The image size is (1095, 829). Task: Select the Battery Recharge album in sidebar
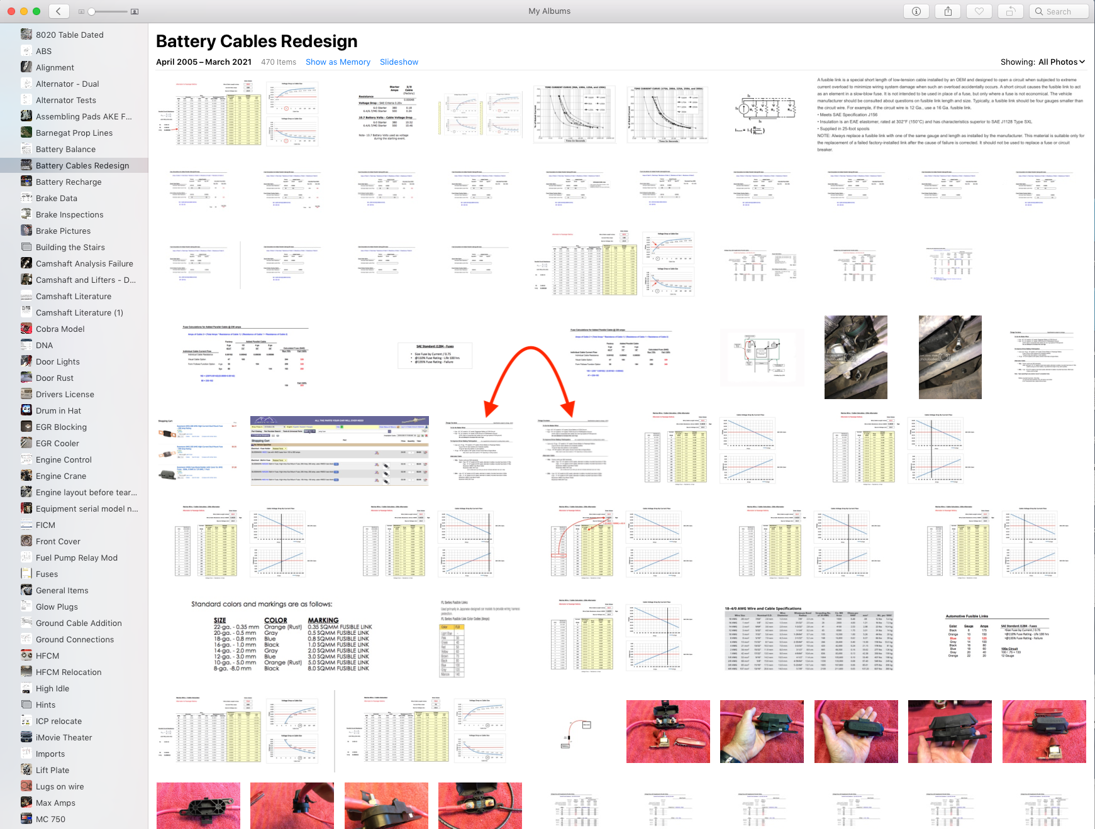tap(69, 182)
